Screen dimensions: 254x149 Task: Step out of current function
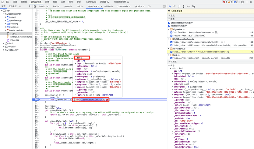click(x=183, y=7)
